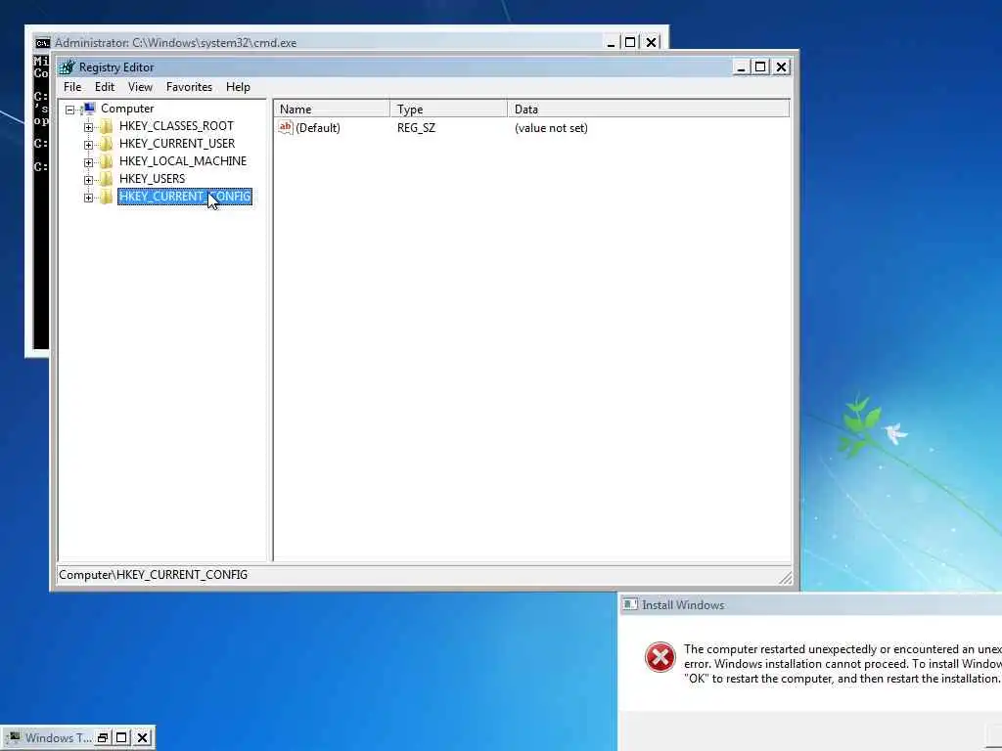Maximize the minimized Windows T... window

pos(121,737)
